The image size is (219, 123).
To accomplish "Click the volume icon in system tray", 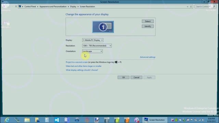I will (203, 120).
